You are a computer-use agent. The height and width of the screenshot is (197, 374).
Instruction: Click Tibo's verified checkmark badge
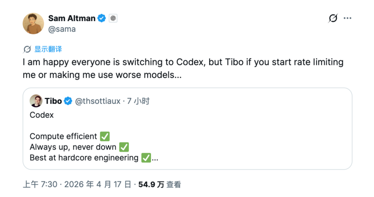[x=68, y=101]
